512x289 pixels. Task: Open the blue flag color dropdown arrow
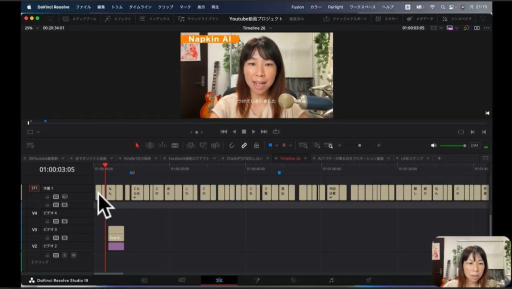276,145
